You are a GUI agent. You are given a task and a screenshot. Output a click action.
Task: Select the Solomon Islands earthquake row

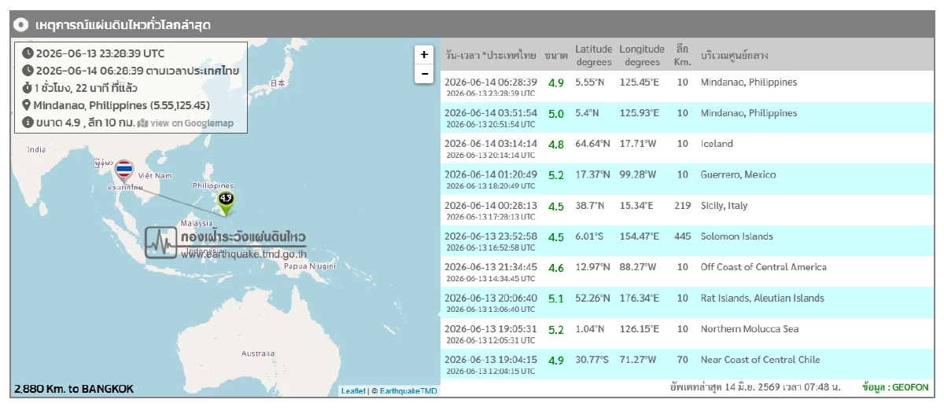click(685, 240)
